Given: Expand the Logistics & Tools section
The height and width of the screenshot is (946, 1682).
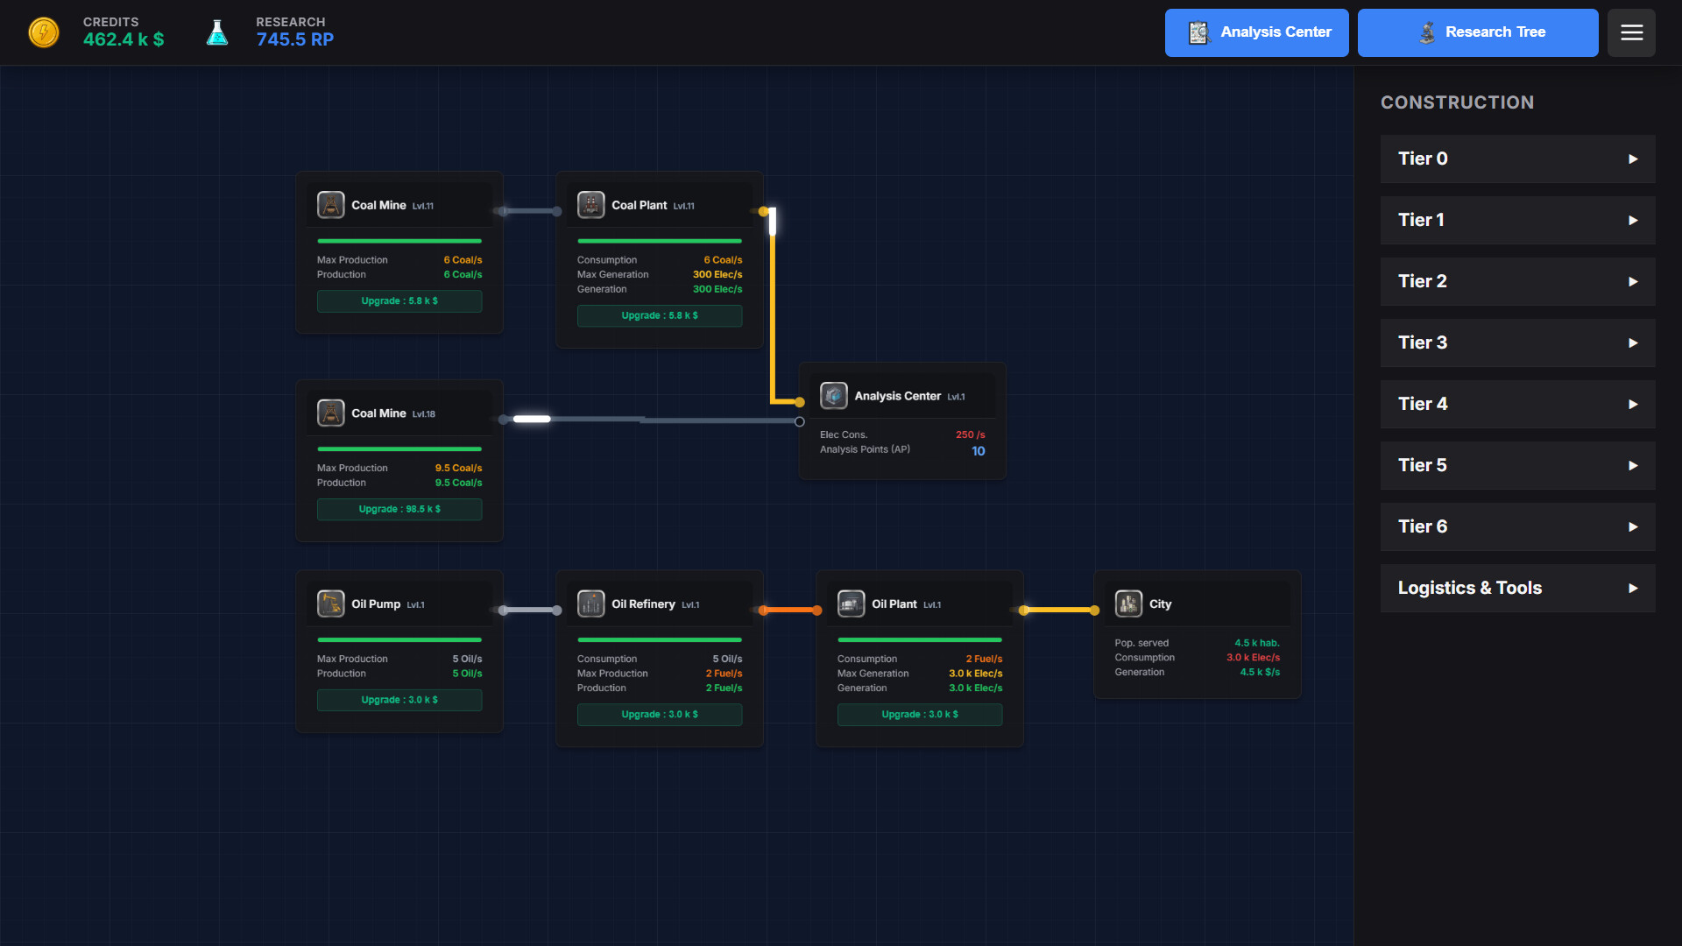Looking at the screenshot, I should tap(1517, 588).
